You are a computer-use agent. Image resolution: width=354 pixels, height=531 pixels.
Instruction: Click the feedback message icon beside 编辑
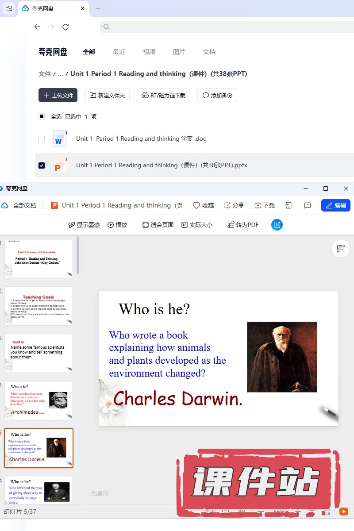[x=308, y=205]
